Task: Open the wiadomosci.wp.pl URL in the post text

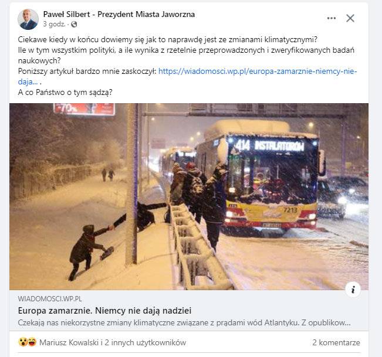Action: 258,72
